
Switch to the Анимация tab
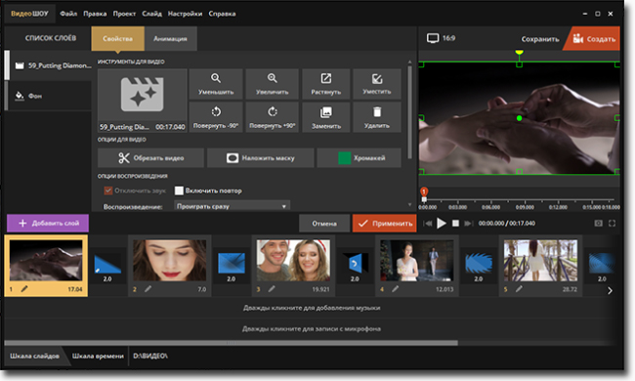(171, 39)
